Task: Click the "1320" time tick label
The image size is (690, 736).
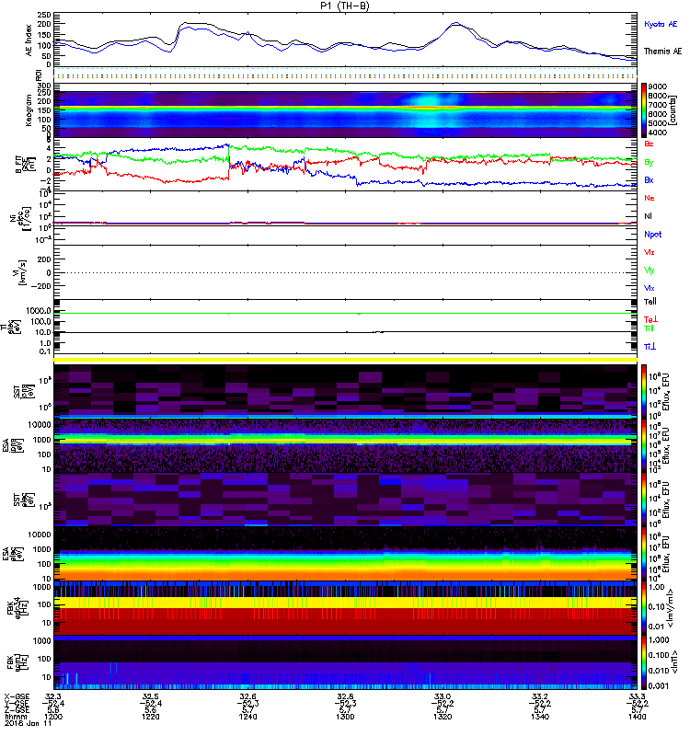Action: pyautogui.click(x=443, y=717)
